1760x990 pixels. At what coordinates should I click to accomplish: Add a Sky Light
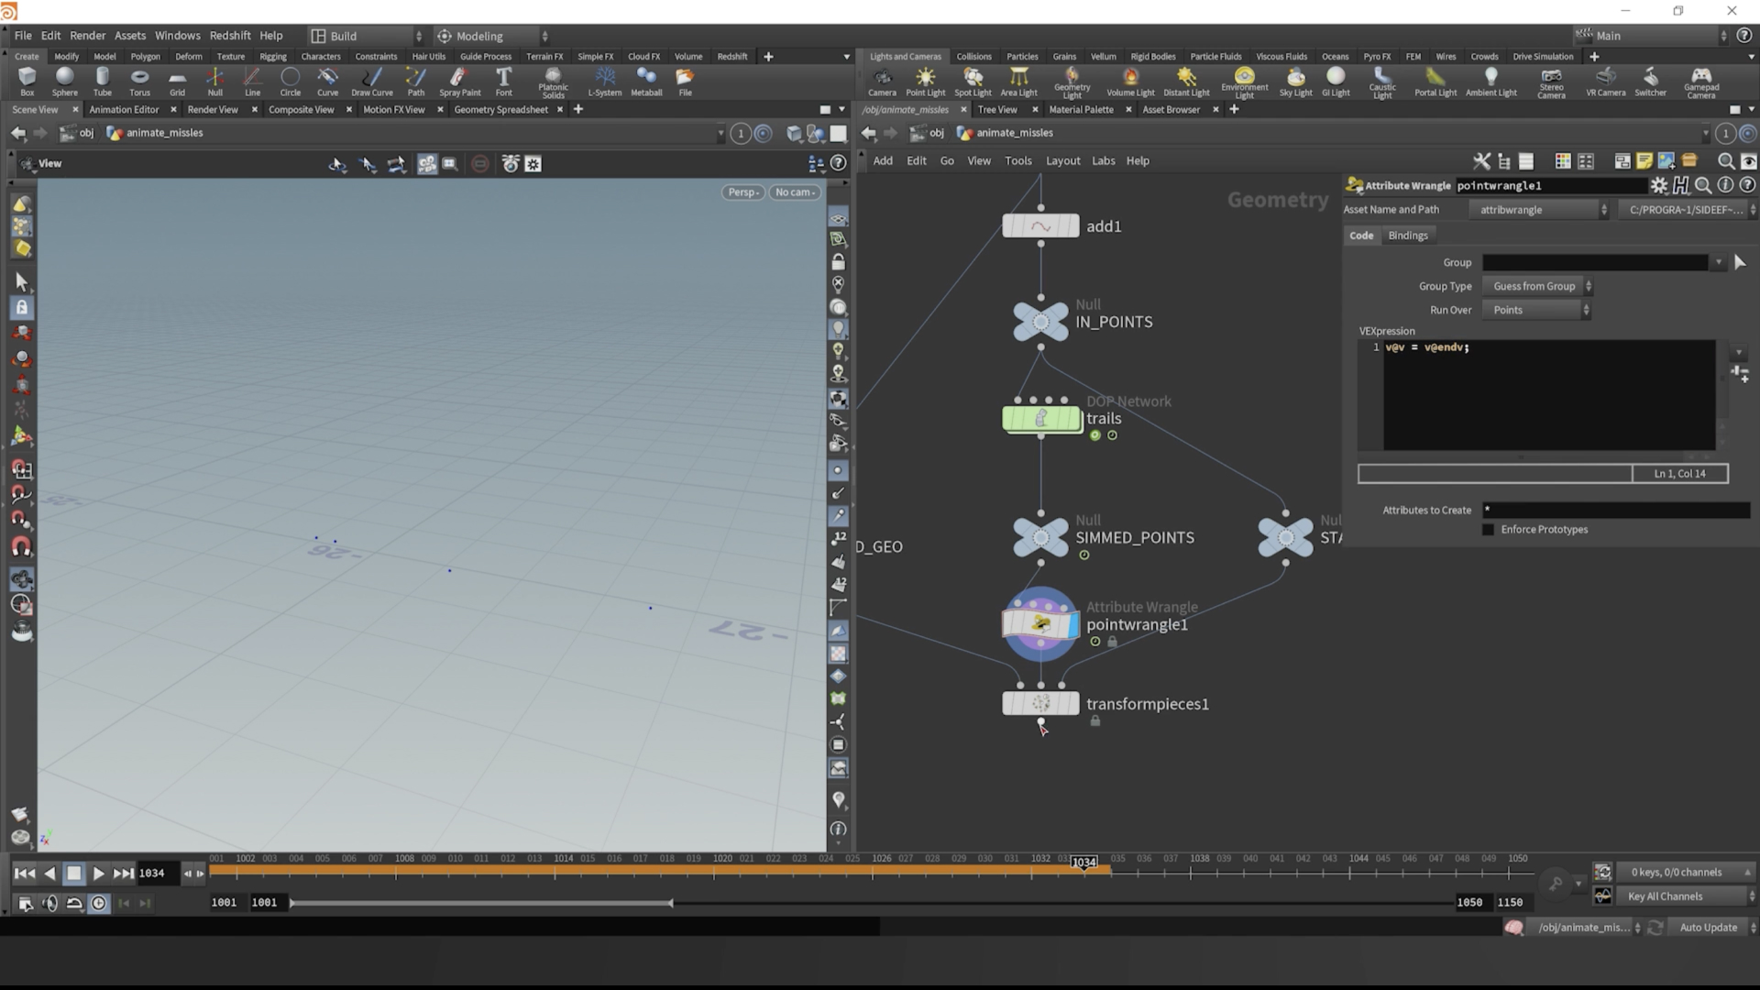1295,82
